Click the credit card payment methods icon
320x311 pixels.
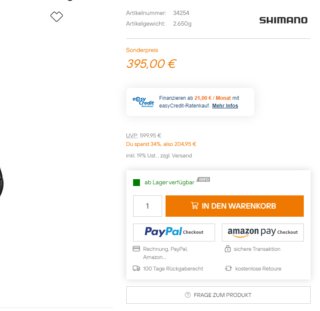(x=137, y=249)
